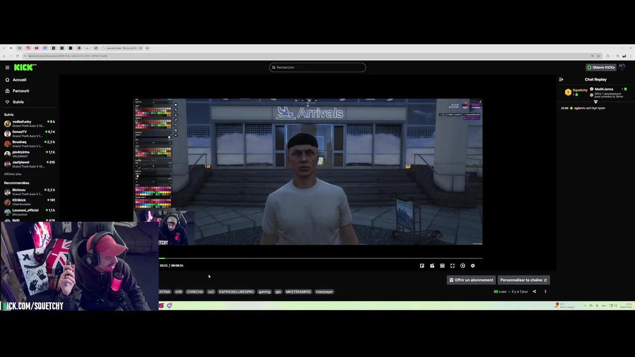This screenshot has height=357, width=635.
Task: Switch to pinned Facebook tab
Action: 45,48
